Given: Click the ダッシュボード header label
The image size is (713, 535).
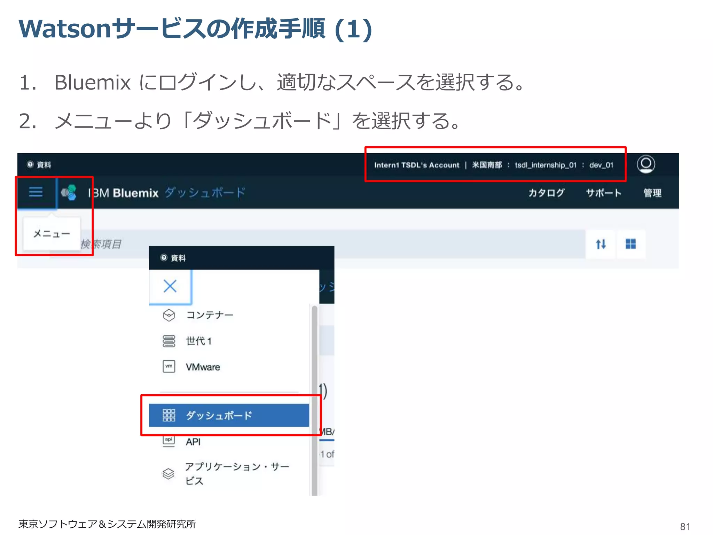Looking at the screenshot, I should pyautogui.click(x=205, y=192).
